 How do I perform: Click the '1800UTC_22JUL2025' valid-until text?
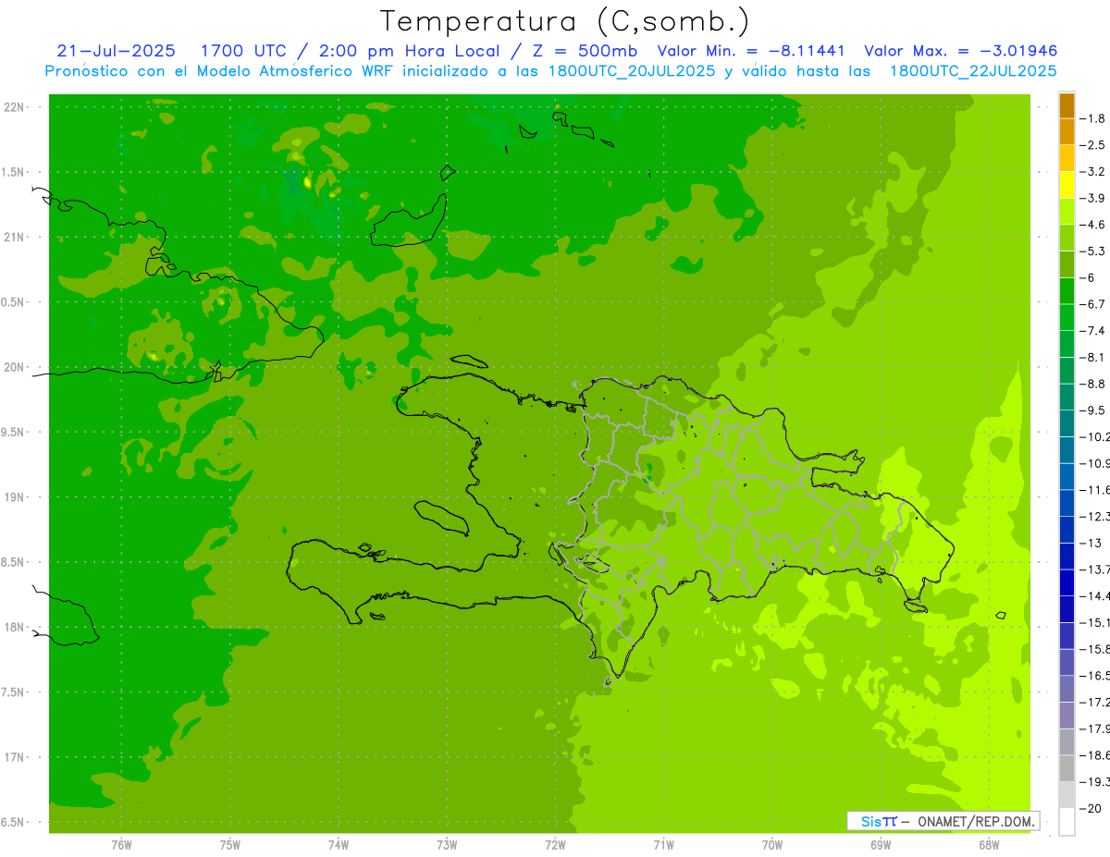click(972, 70)
